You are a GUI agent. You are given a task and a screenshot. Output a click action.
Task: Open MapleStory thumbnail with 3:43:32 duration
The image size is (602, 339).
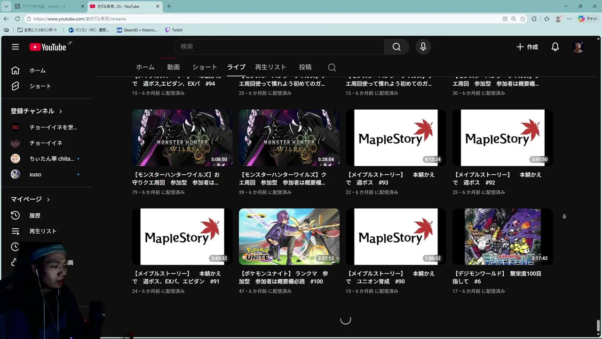(x=182, y=237)
